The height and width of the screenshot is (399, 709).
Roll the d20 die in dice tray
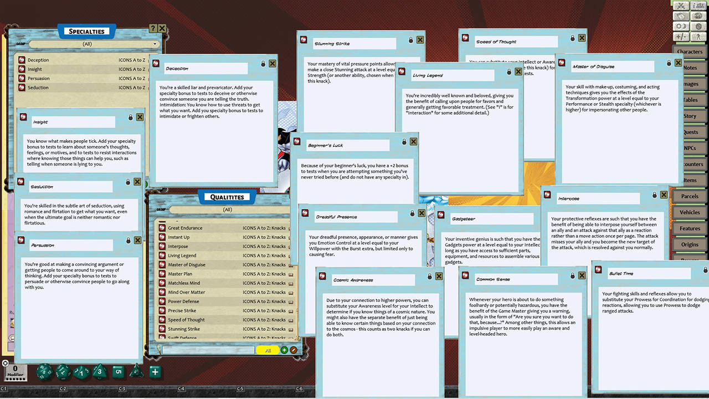click(44, 371)
